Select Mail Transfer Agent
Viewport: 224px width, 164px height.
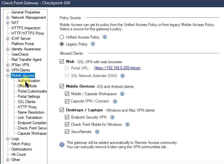click(x=27, y=60)
